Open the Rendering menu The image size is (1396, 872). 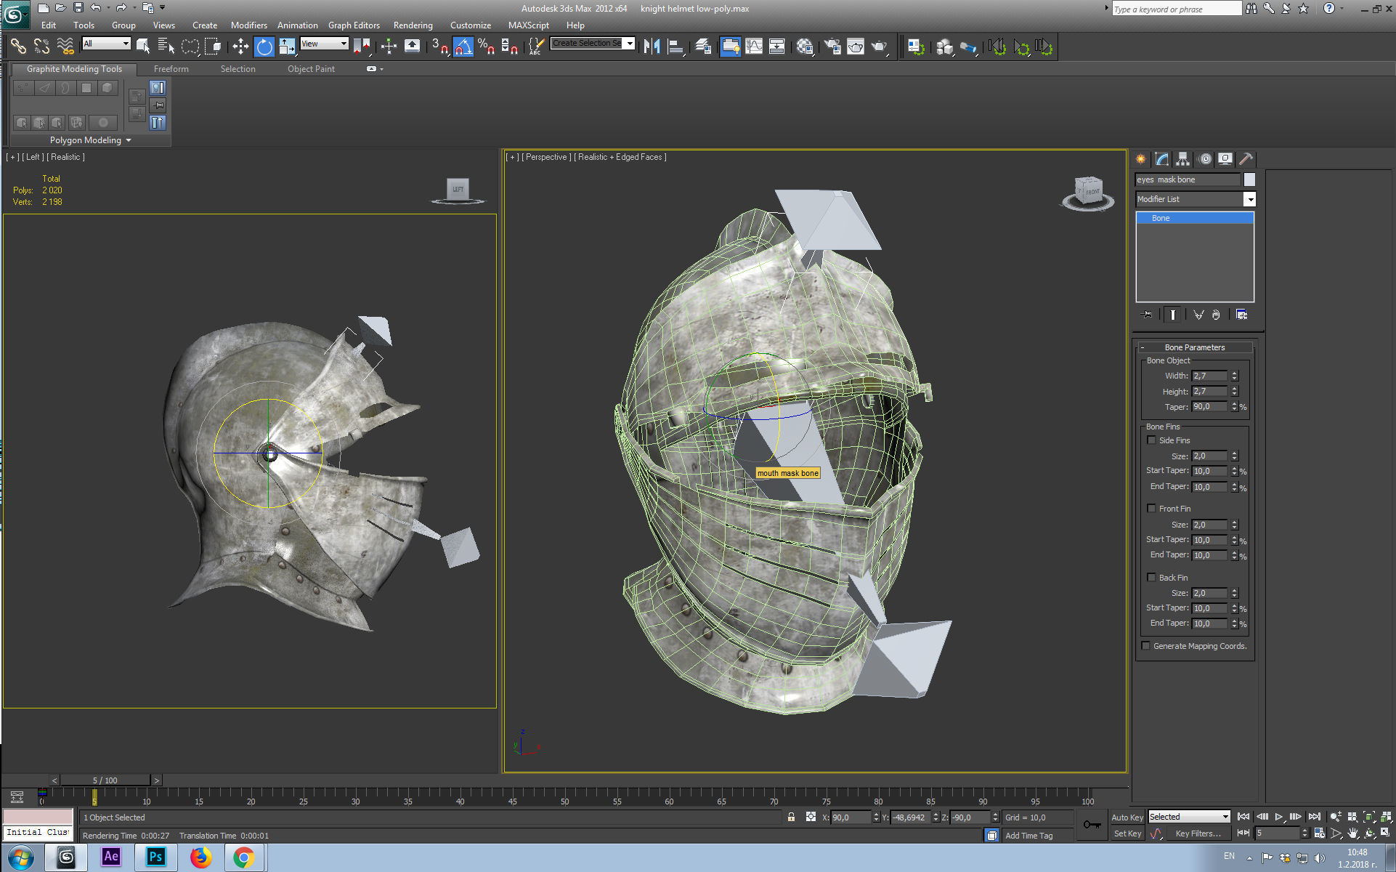click(x=413, y=25)
